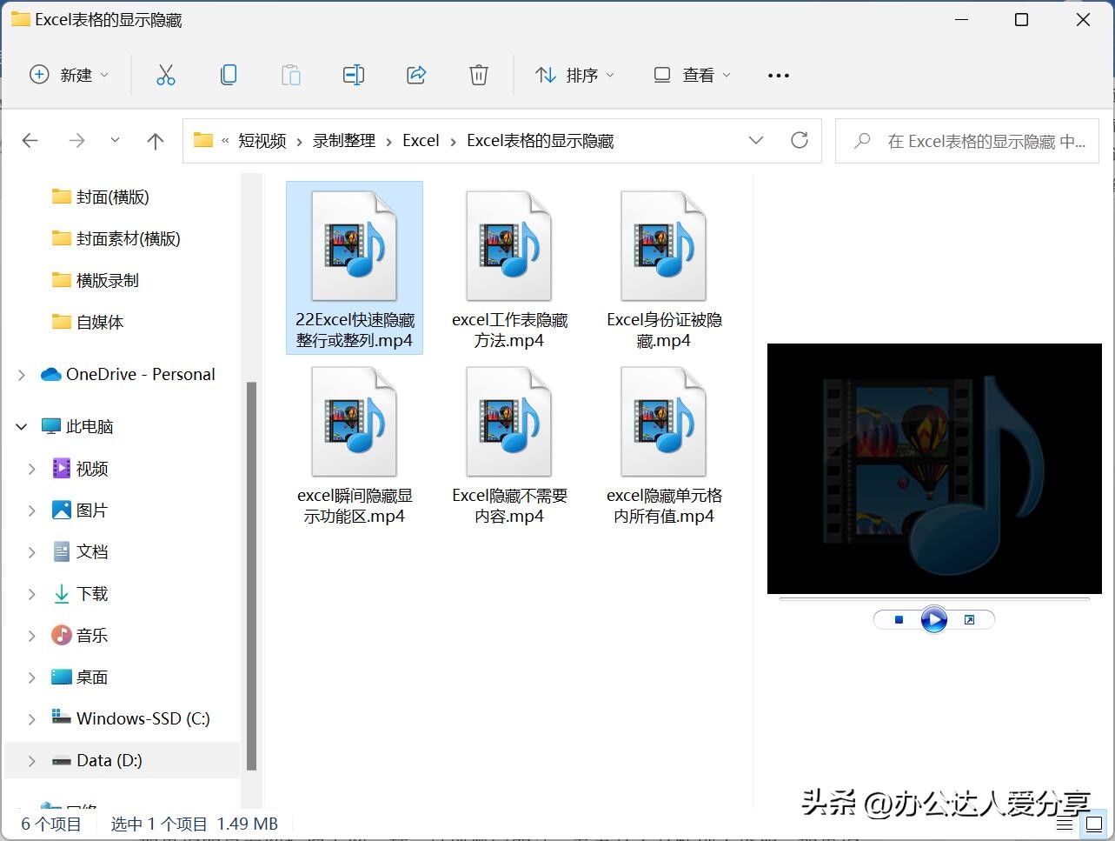
Task: Paste from the clipboard
Action: [x=291, y=75]
